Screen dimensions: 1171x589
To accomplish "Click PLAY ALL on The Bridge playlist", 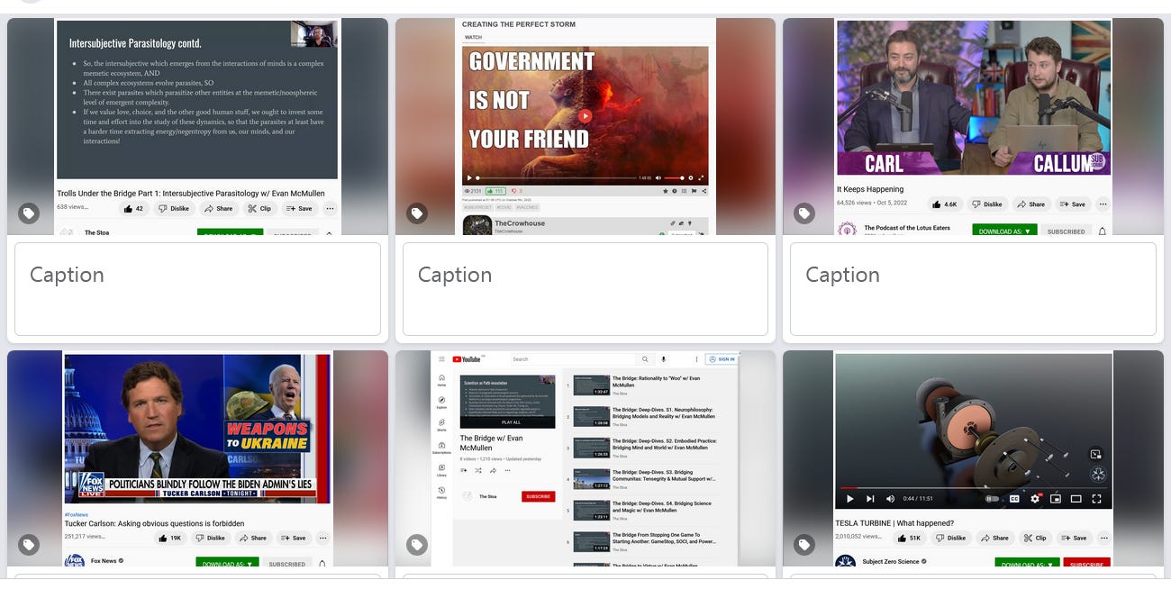I will coord(511,421).
